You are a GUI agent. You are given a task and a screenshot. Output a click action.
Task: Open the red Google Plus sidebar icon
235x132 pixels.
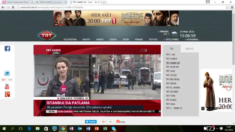(7, 94)
